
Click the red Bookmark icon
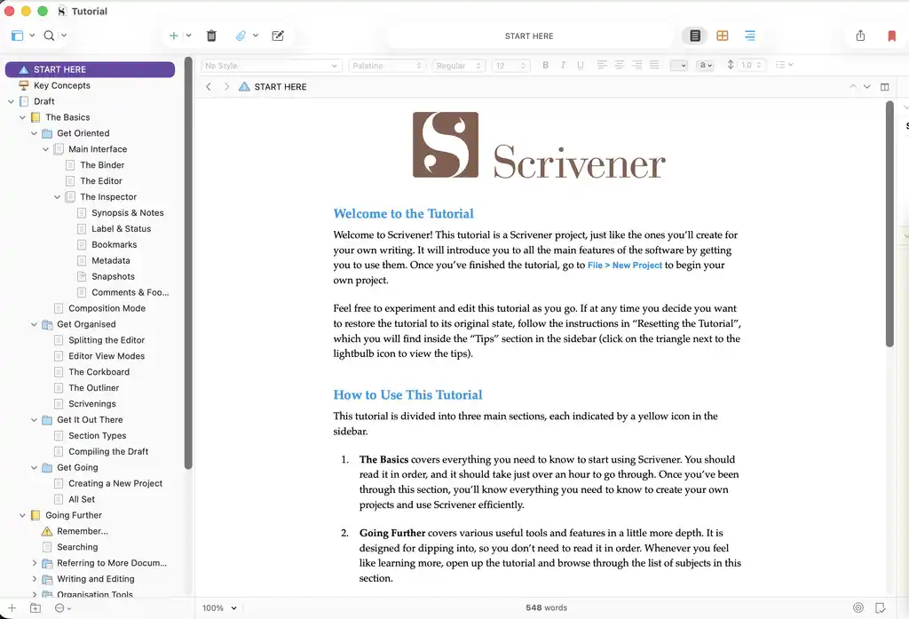click(891, 36)
